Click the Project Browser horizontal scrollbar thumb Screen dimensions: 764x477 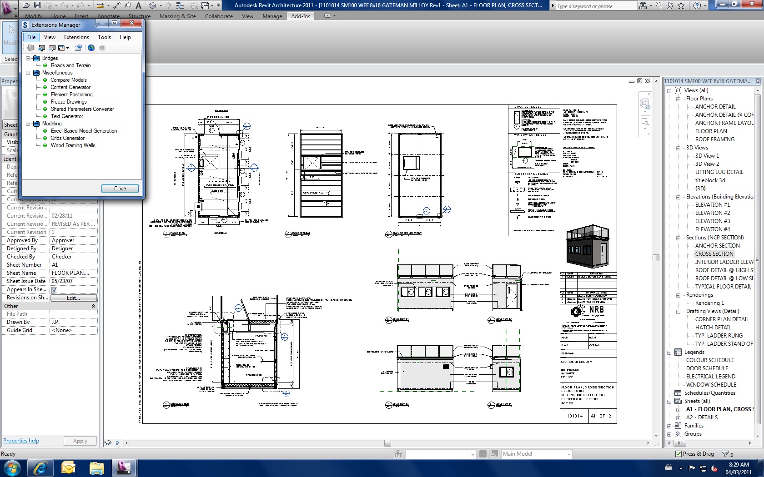(679, 443)
